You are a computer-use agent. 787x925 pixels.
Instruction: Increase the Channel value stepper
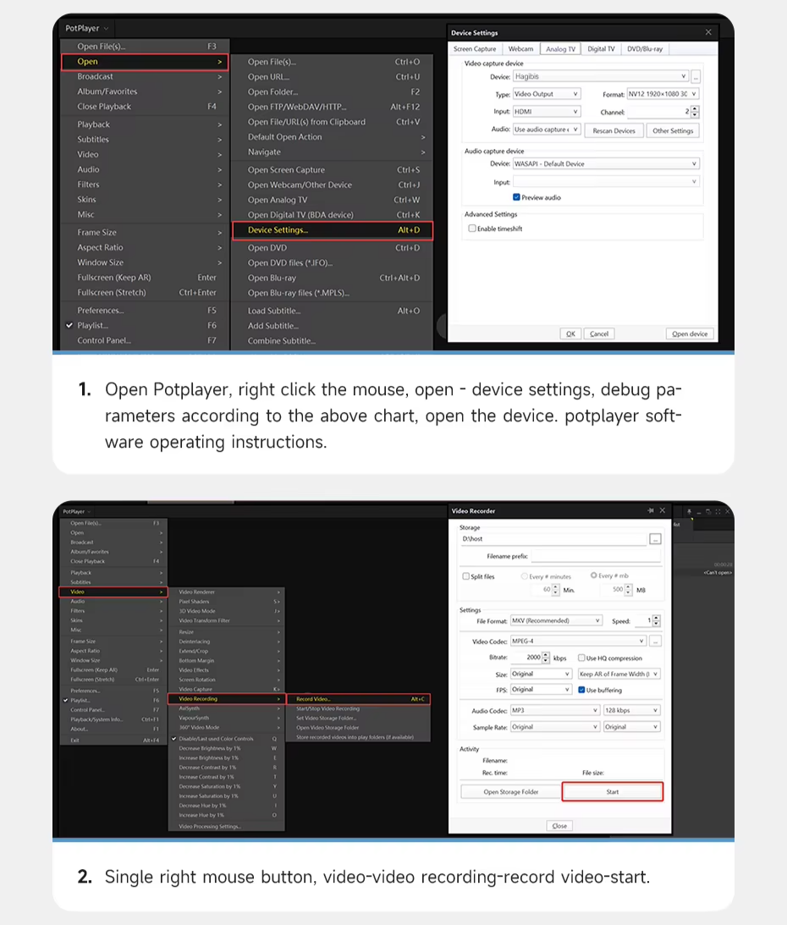pos(695,108)
